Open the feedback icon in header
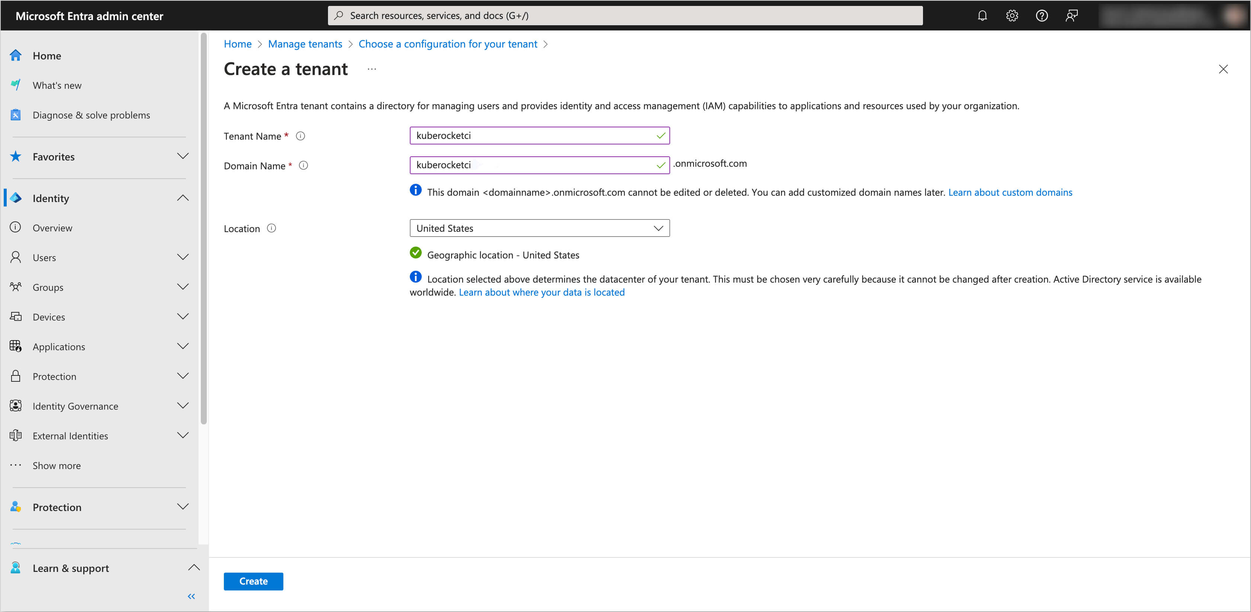The width and height of the screenshot is (1251, 612). 1071,16
